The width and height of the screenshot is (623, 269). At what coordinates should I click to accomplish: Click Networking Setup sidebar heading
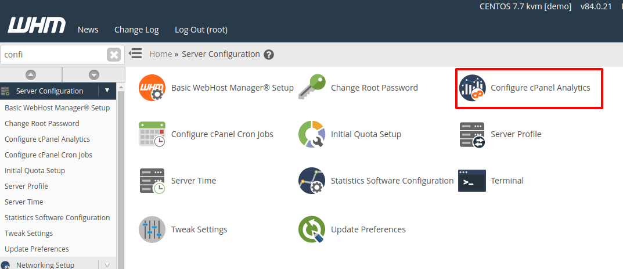45,265
